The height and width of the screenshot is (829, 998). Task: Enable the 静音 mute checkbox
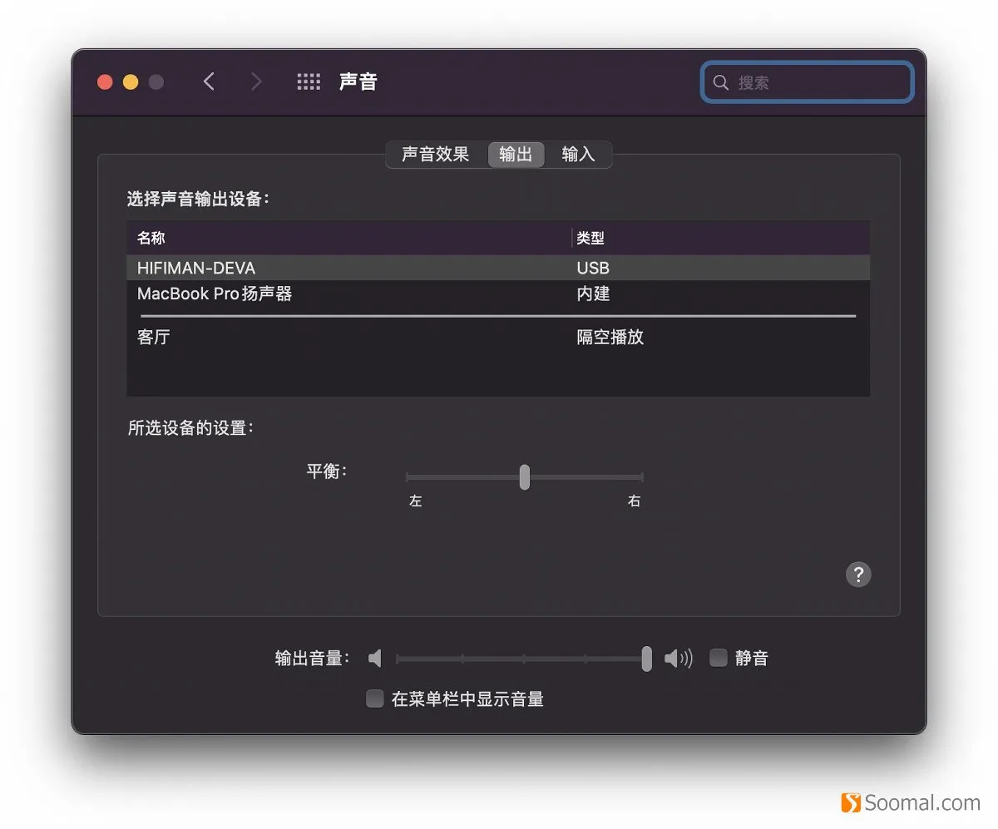[x=719, y=659]
